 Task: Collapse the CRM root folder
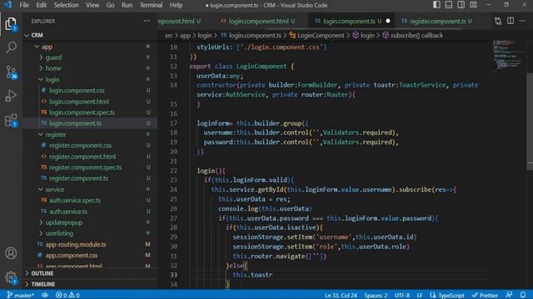pos(90,35)
